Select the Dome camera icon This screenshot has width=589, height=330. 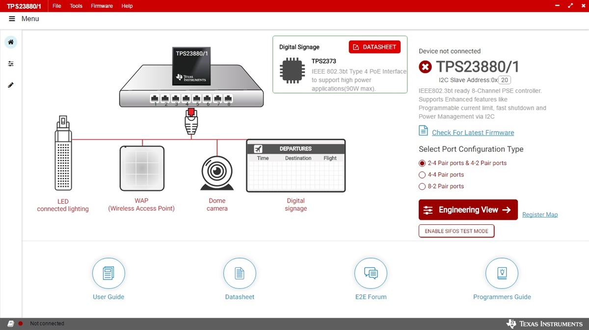pyautogui.click(x=216, y=173)
